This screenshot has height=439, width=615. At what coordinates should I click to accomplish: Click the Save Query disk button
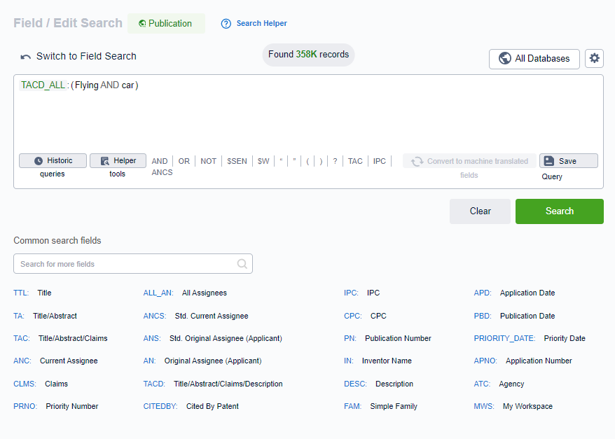(x=568, y=161)
